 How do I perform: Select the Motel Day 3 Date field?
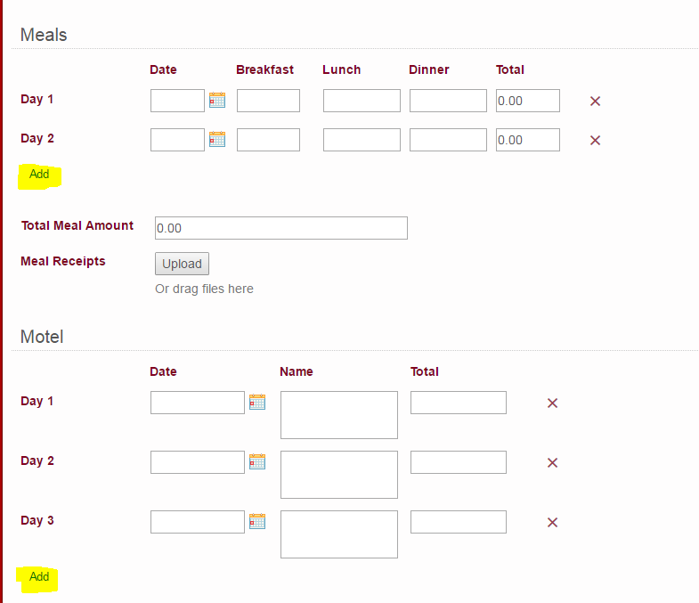(197, 522)
